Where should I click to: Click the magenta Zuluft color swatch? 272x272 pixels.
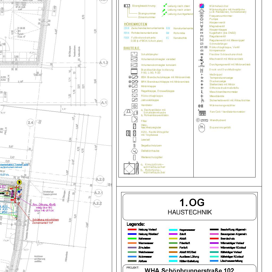pyautogui.click(x=173, y=234)
